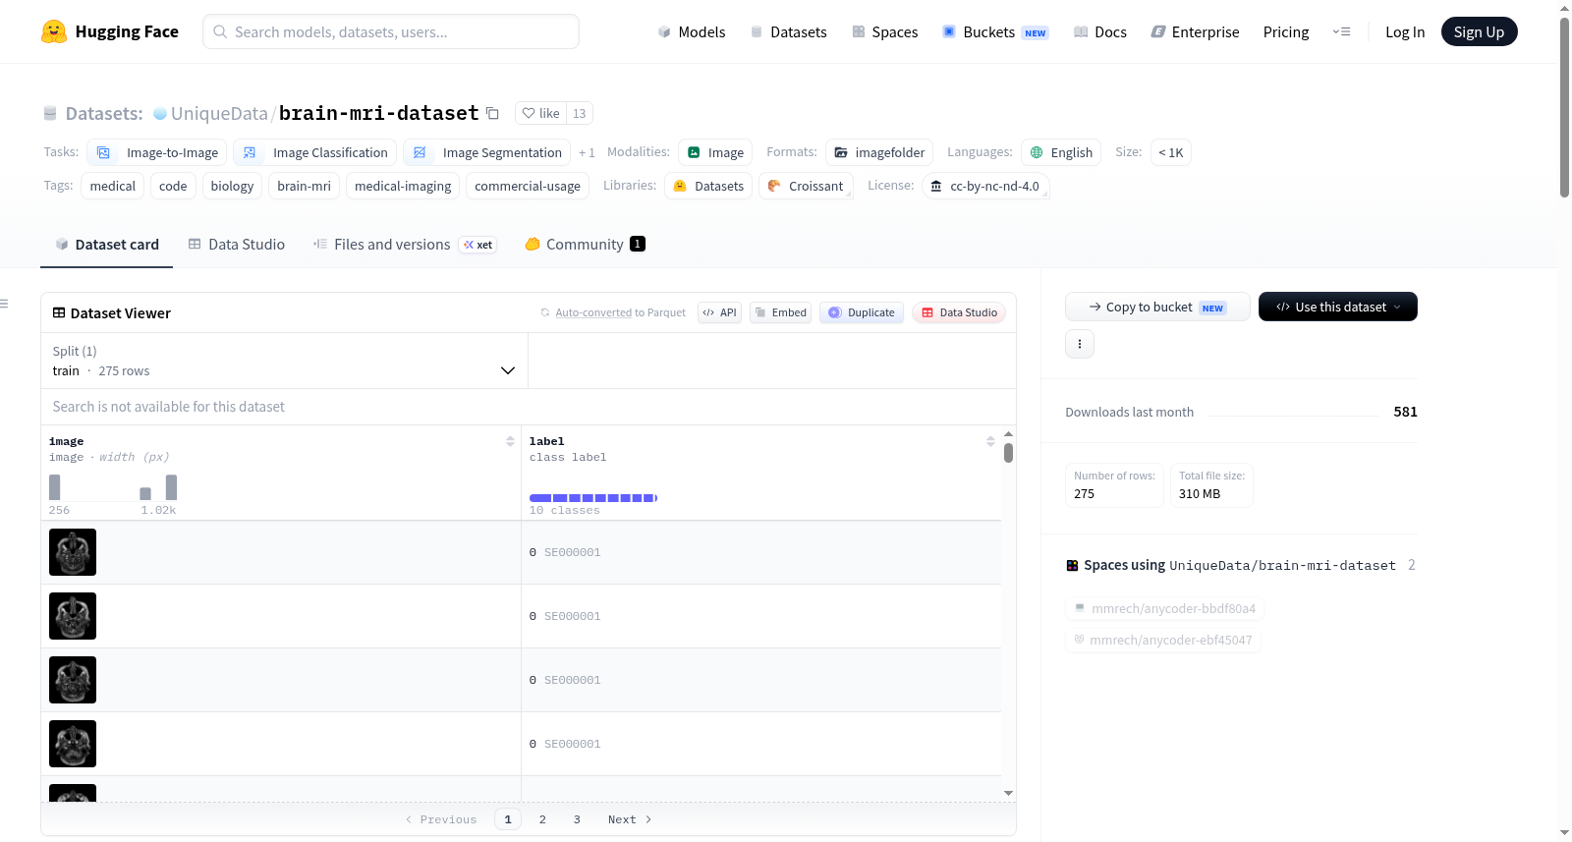This screenshot has height=842, width=1572.
Task: Click the label class distribution bar
Action: pyautogui.click(x=592, y=498)
